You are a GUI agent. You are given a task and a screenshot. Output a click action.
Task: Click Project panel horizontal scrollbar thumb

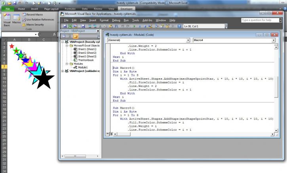(75, 156)
